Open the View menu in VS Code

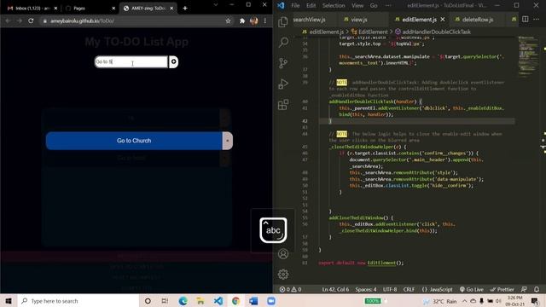(x=357, y=5)
